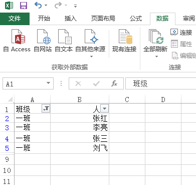Viewport: 196px width, 185px height.
Task: Expand the Name Box dropdown arrow
Action: pyautogui.click(x=49, y=83)
